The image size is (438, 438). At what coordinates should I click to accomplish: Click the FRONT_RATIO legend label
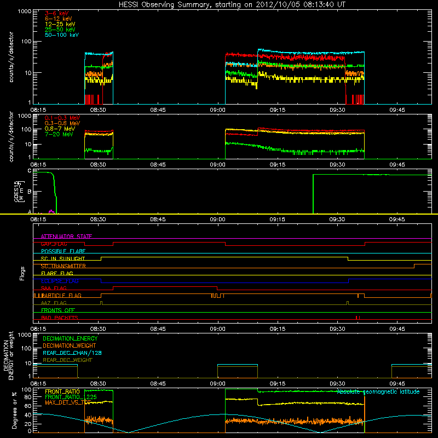(62, 391)
